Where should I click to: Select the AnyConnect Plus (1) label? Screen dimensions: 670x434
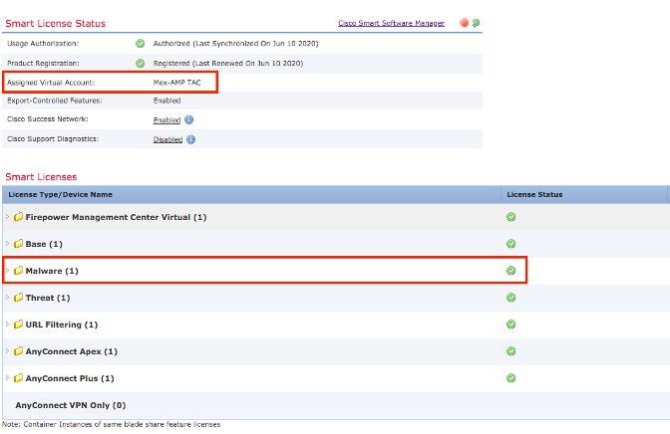[70, 378]
